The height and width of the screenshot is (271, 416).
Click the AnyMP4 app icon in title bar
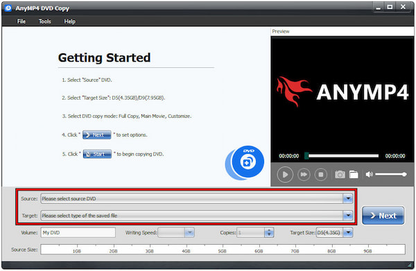coord(8,8)
